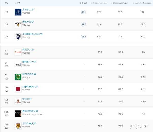Click the University of Toronto logo

tap(18, 12)
